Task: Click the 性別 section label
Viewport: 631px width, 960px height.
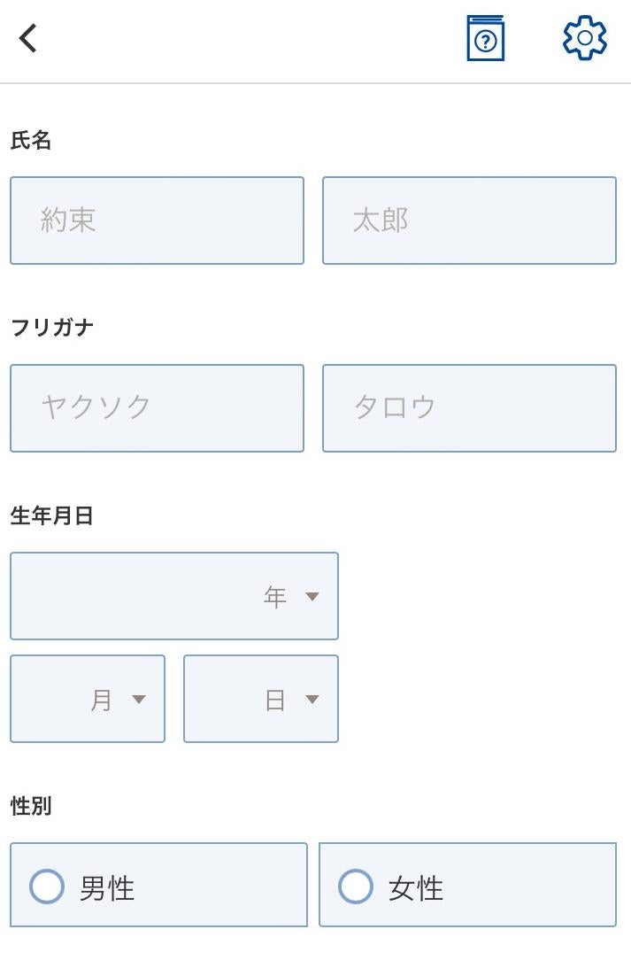Action: click(31, 806)
